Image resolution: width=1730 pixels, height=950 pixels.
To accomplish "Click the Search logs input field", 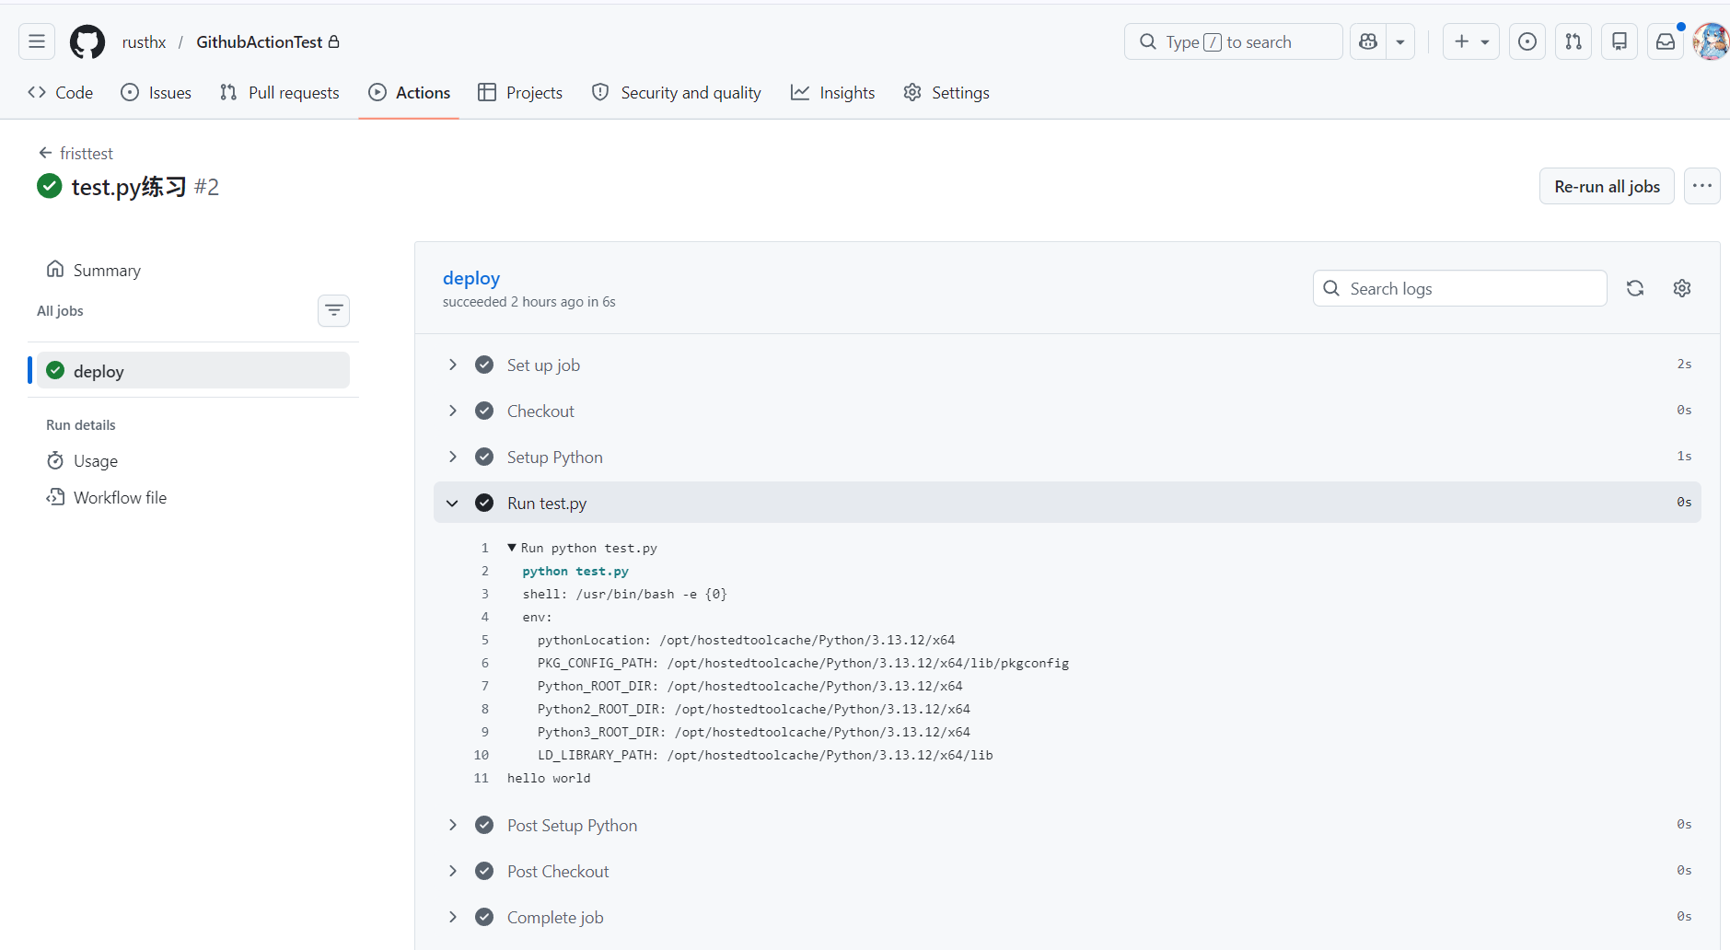I will 1471,289.
